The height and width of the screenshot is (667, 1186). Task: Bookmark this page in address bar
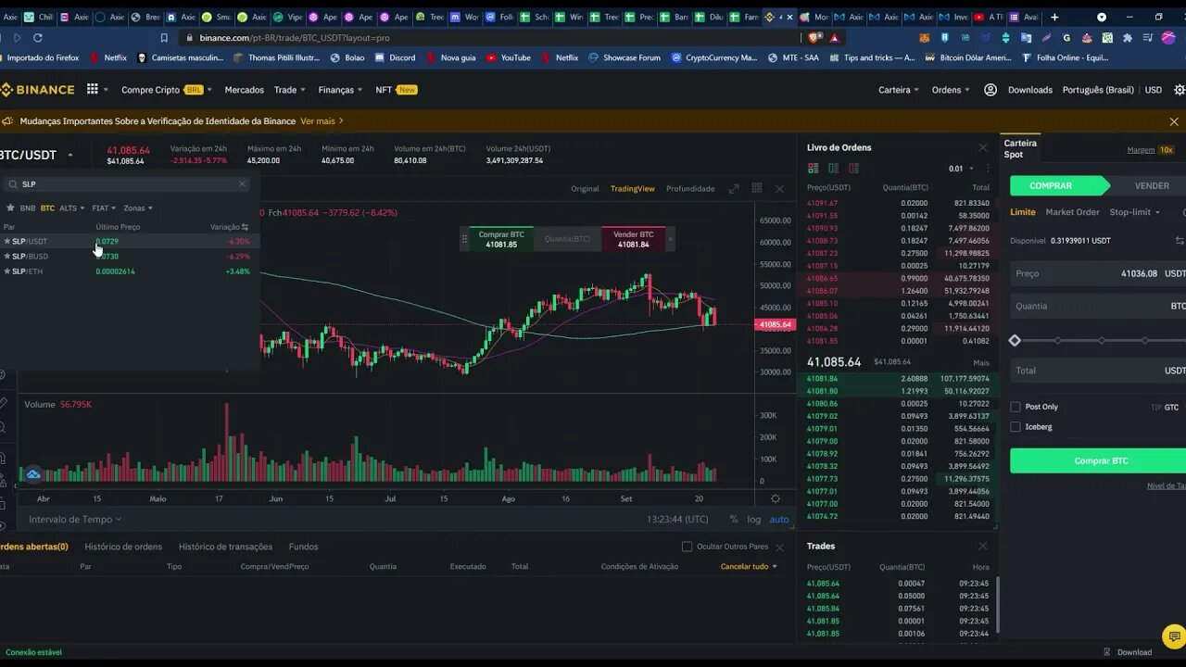click(x=164, y=38)
